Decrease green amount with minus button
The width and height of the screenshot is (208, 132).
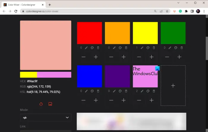167,57
